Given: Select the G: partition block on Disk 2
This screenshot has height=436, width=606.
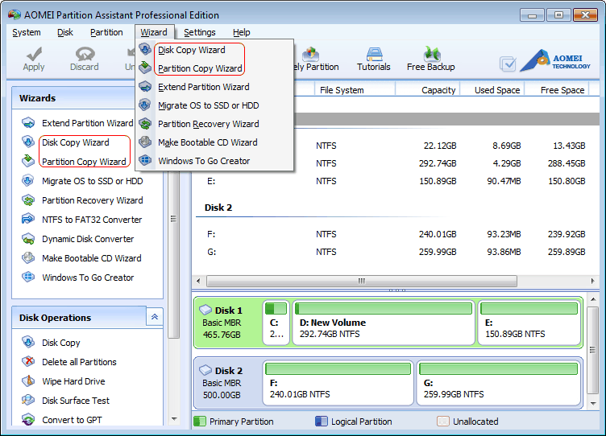Looking at the screenshot, I should (x=499, y=383).
